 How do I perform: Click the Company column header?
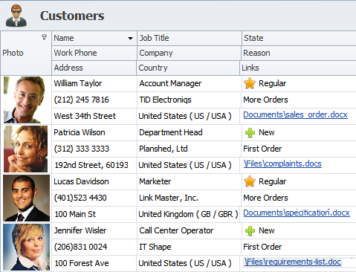[189, 53]
